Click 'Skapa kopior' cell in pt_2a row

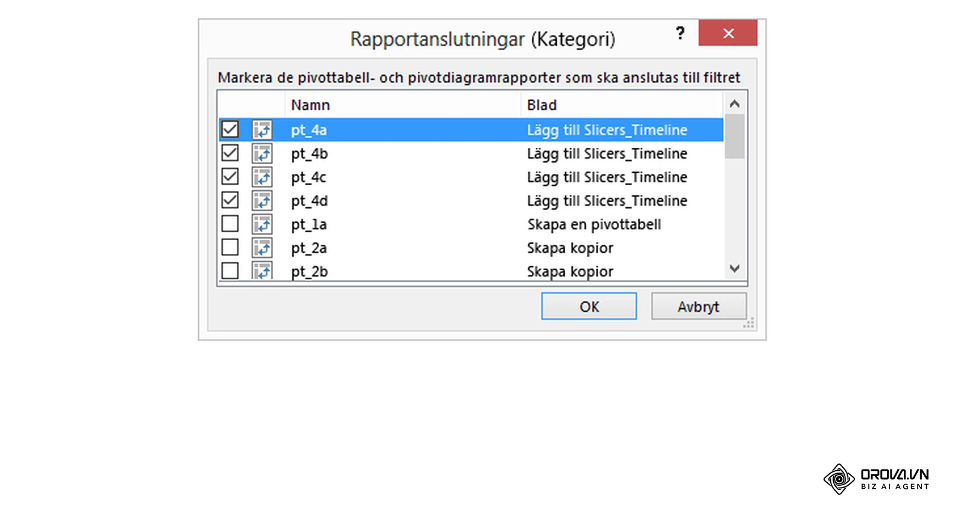(x=570, y=248)
